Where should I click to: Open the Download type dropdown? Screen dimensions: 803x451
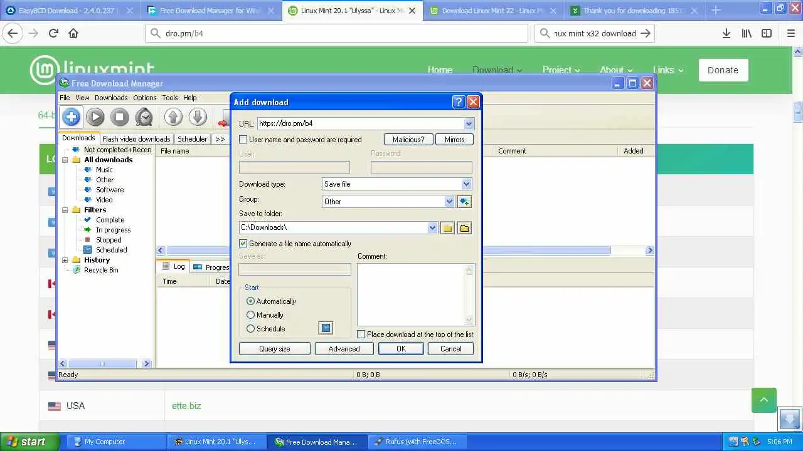(466, 184)
